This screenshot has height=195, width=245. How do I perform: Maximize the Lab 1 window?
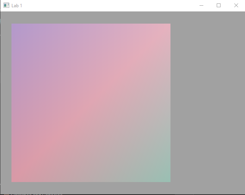[219, 5]
